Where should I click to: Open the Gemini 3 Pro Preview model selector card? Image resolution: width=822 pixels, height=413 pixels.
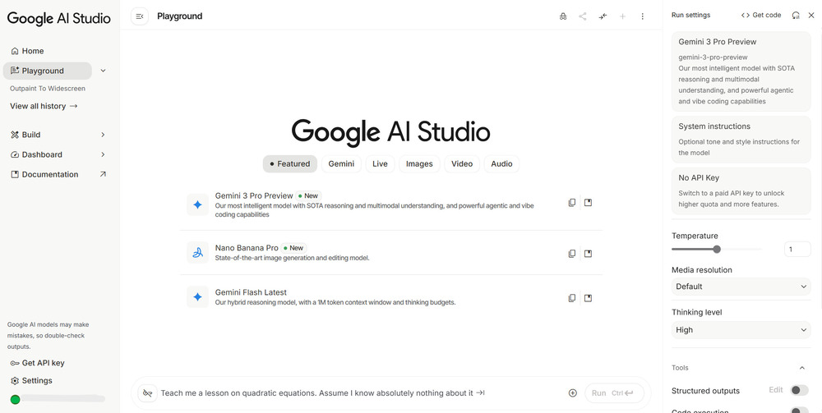[741, 71]
